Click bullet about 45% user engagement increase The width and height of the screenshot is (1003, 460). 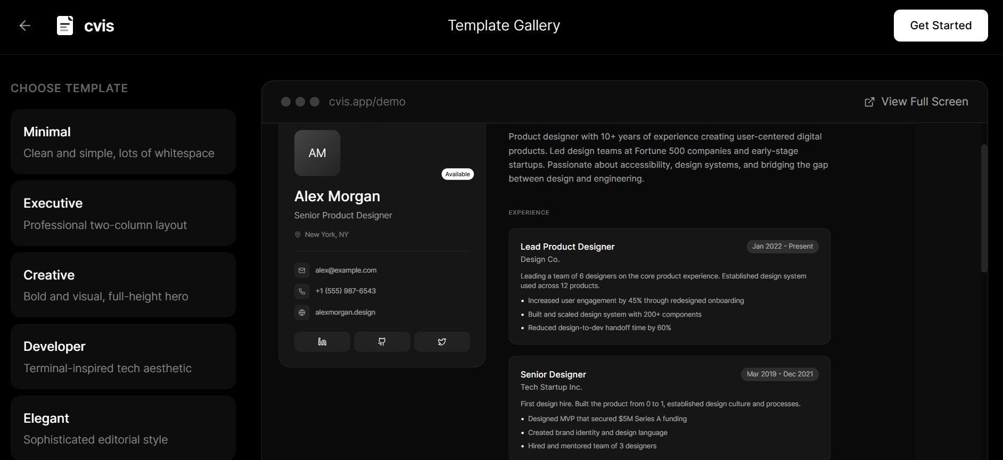click(636, 301)
